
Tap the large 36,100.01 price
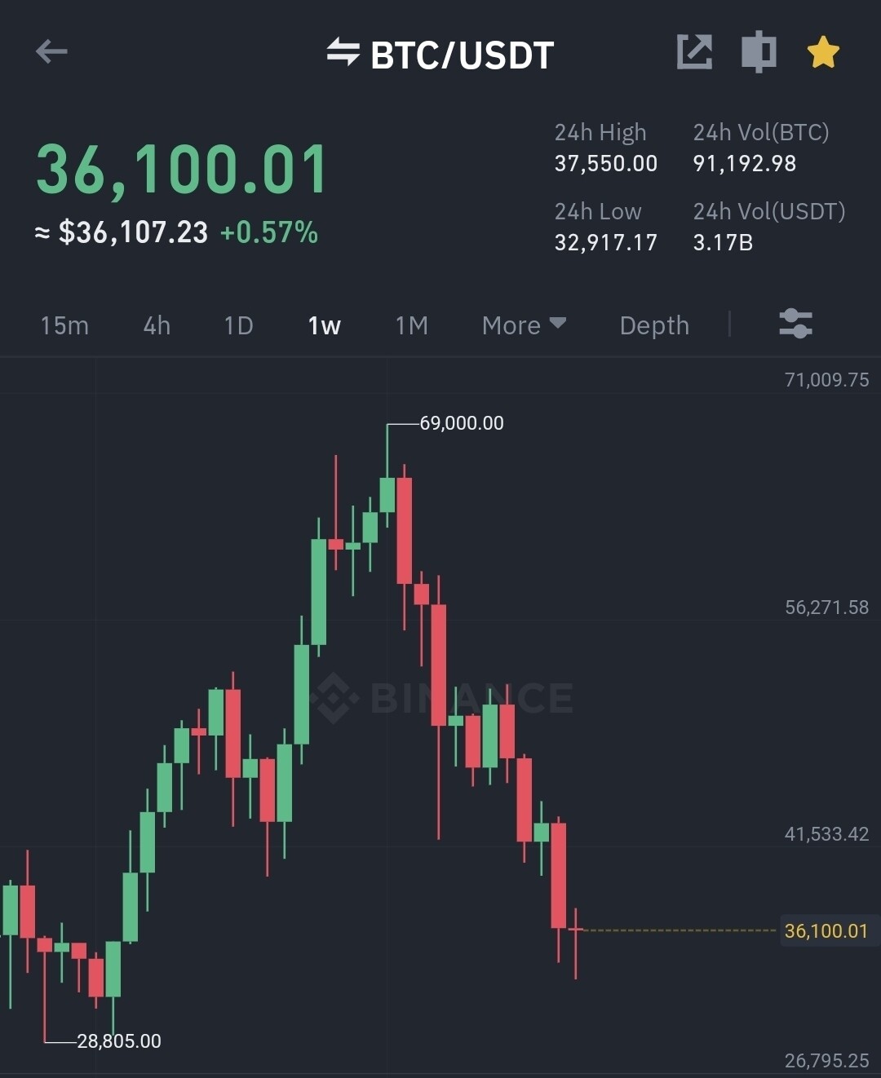click(x=181, y=170)
